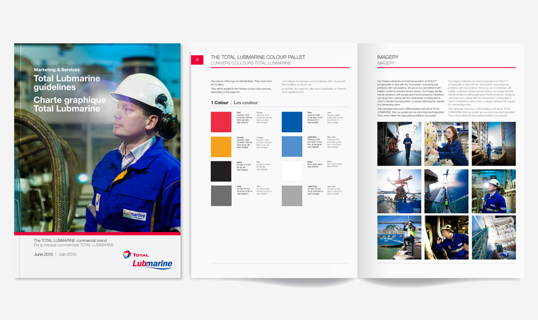Choose the dark blue colour swatch
The image size is (538, 320).
coord(292,122)
